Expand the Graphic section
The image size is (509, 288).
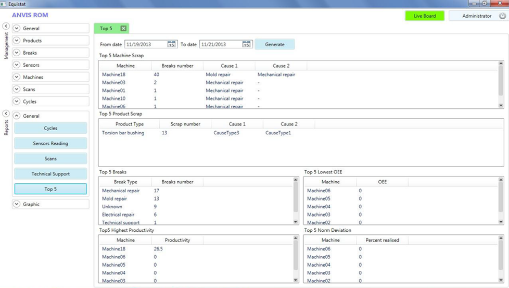click(x=50, y=204)
